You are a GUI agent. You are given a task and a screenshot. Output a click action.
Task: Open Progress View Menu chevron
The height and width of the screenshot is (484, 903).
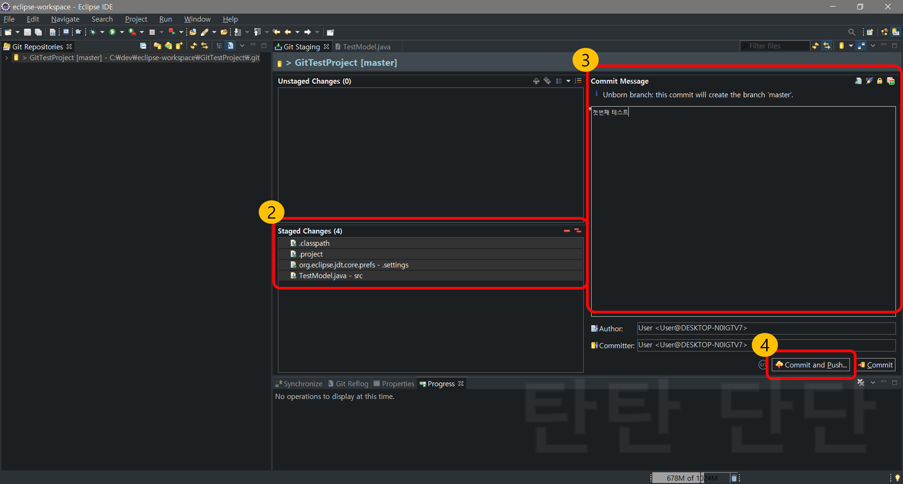click(873, 383)
